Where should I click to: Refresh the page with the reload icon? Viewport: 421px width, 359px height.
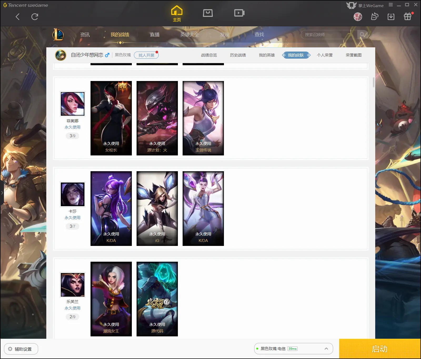tap(35, 17)
